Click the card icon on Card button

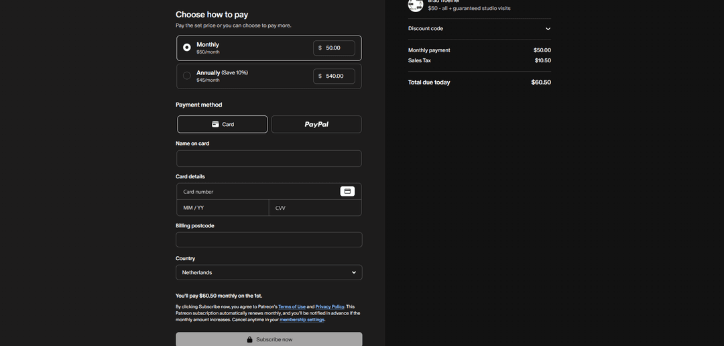(215, 124)
